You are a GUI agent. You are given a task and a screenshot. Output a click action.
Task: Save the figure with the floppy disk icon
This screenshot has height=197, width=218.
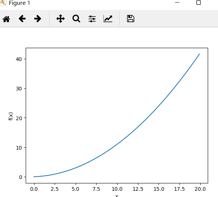pos(131,19)
